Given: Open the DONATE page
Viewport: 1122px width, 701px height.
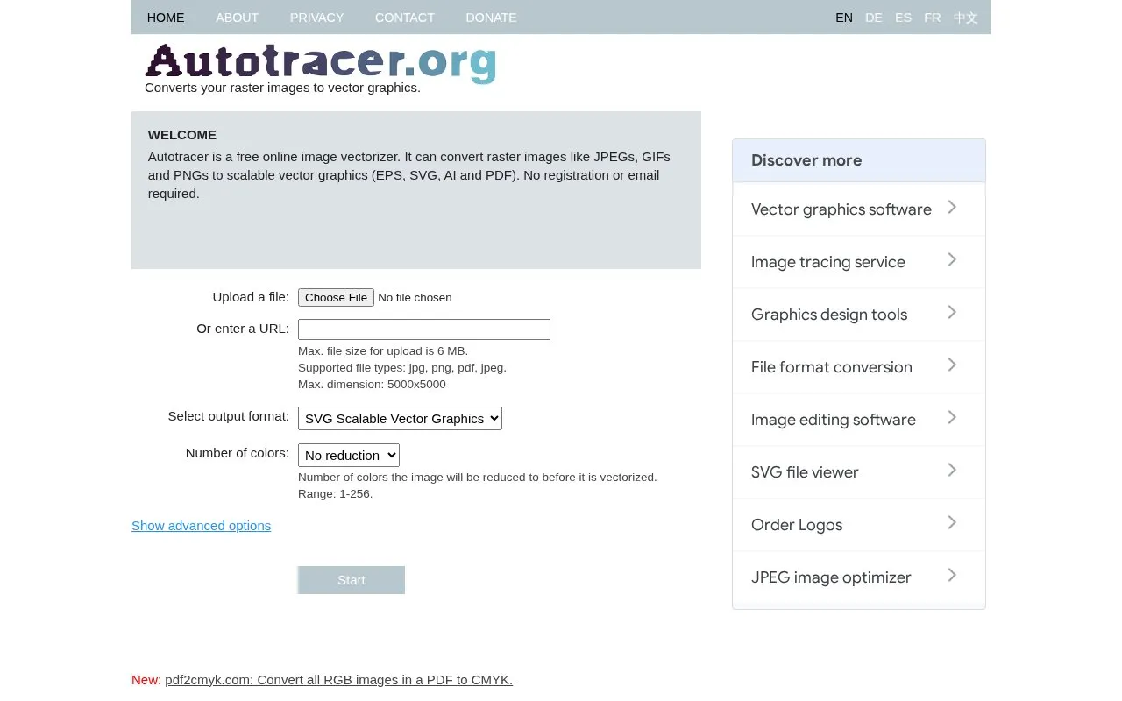Looking at the screenshot, I should click(491, 18).
